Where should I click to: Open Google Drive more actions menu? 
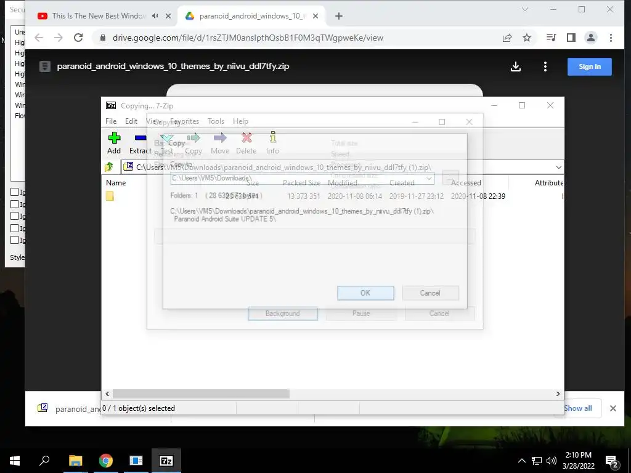(545, 67)
